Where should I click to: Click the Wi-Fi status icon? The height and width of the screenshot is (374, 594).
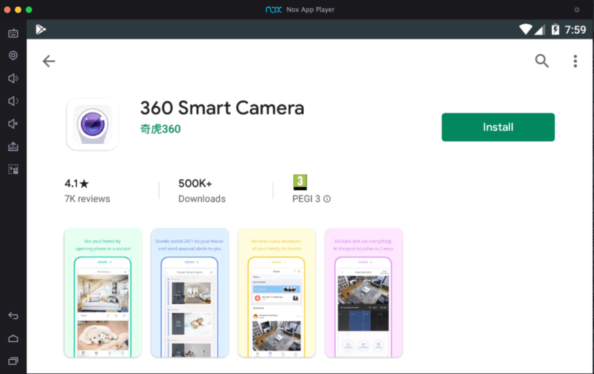tap(526, 29)
